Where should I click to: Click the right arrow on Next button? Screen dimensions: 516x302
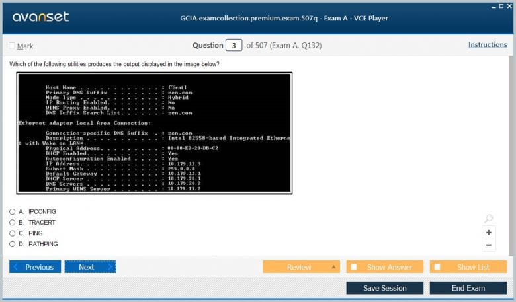click(110, 267)
